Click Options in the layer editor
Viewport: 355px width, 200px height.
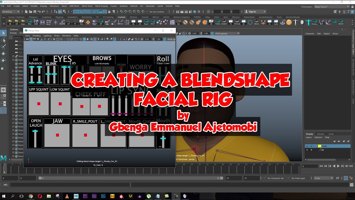point(318,137)
